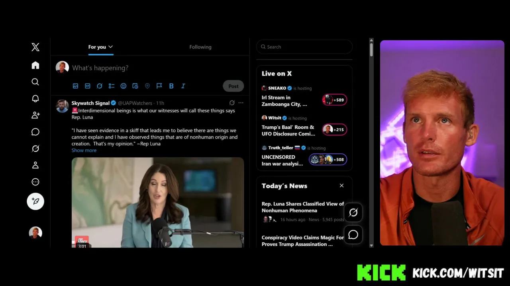Open the emoji picker in composer

click(124, 86)
